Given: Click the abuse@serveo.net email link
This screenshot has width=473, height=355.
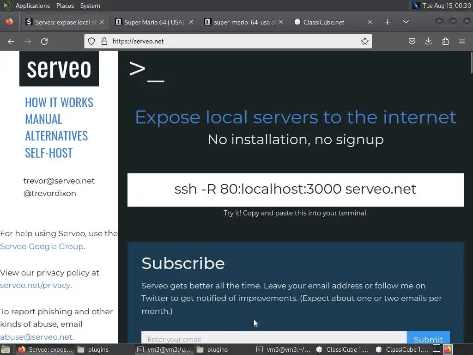Looking at the screenshot, I should 36,337.
